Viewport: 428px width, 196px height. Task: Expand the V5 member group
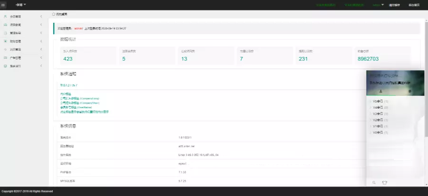click(x=379, y=102)
